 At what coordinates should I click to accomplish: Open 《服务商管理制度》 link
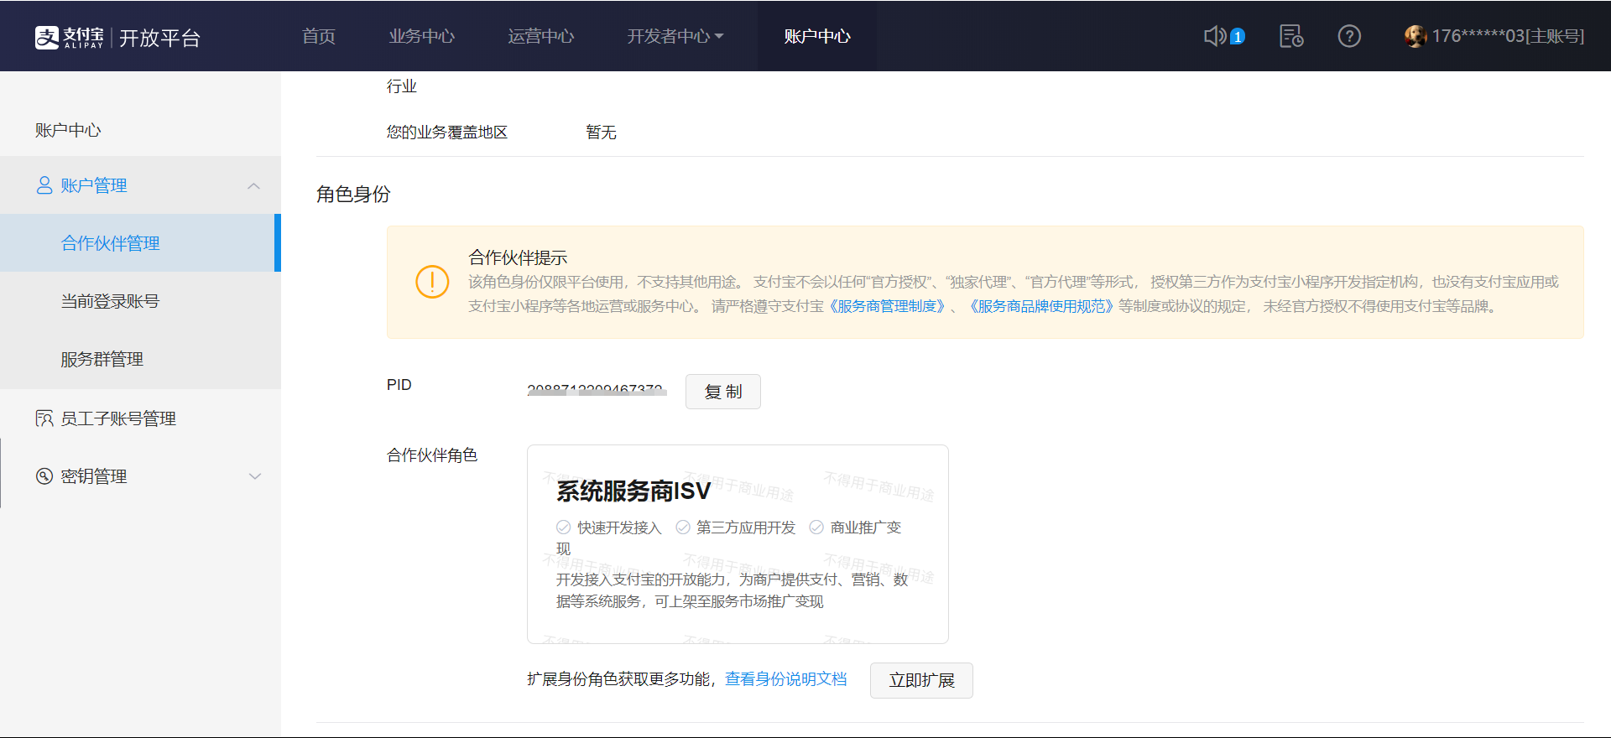[x=887, y=306]
